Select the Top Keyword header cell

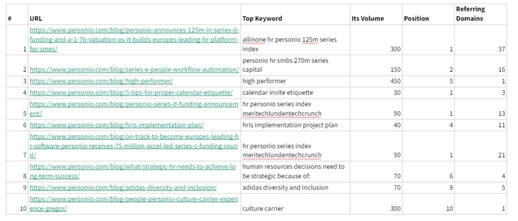pyautogui.click(x=295, y=14)
